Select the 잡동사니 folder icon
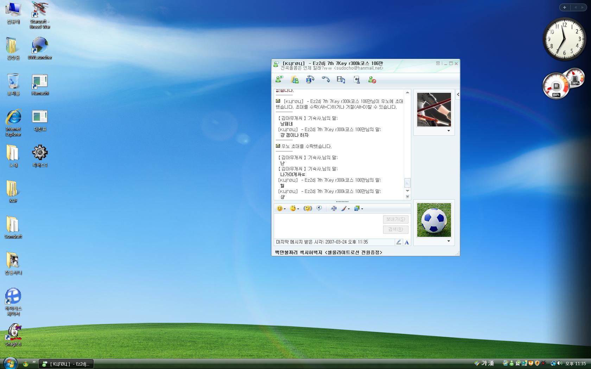This screenshot has height=369, width=591. point(13,264)
